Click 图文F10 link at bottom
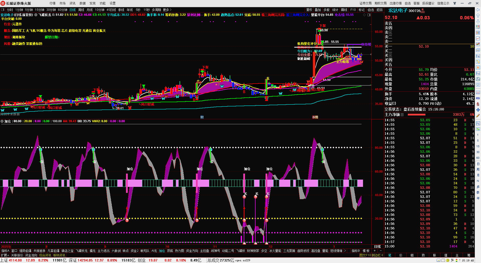Viewport: 481px width, 263px height. pos(365,255)
